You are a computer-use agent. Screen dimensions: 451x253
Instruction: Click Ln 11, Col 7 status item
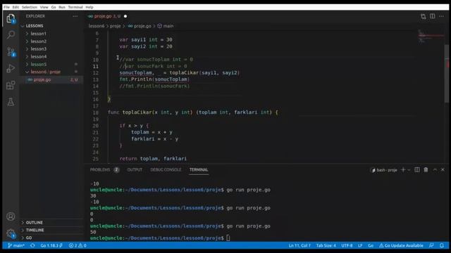[299, 245]
